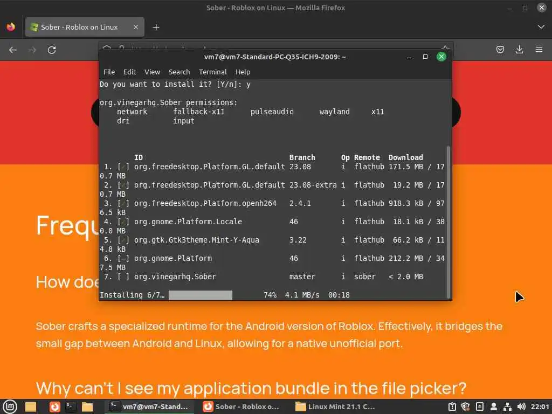
Task: Switch to Linux Mint 21.1 C... taskbar window
Action: point(335,406)
